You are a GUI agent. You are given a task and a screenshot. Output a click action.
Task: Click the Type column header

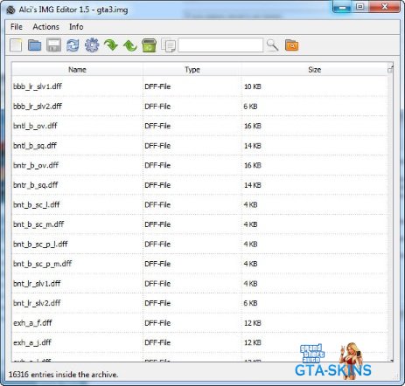[x=192, y=70]
